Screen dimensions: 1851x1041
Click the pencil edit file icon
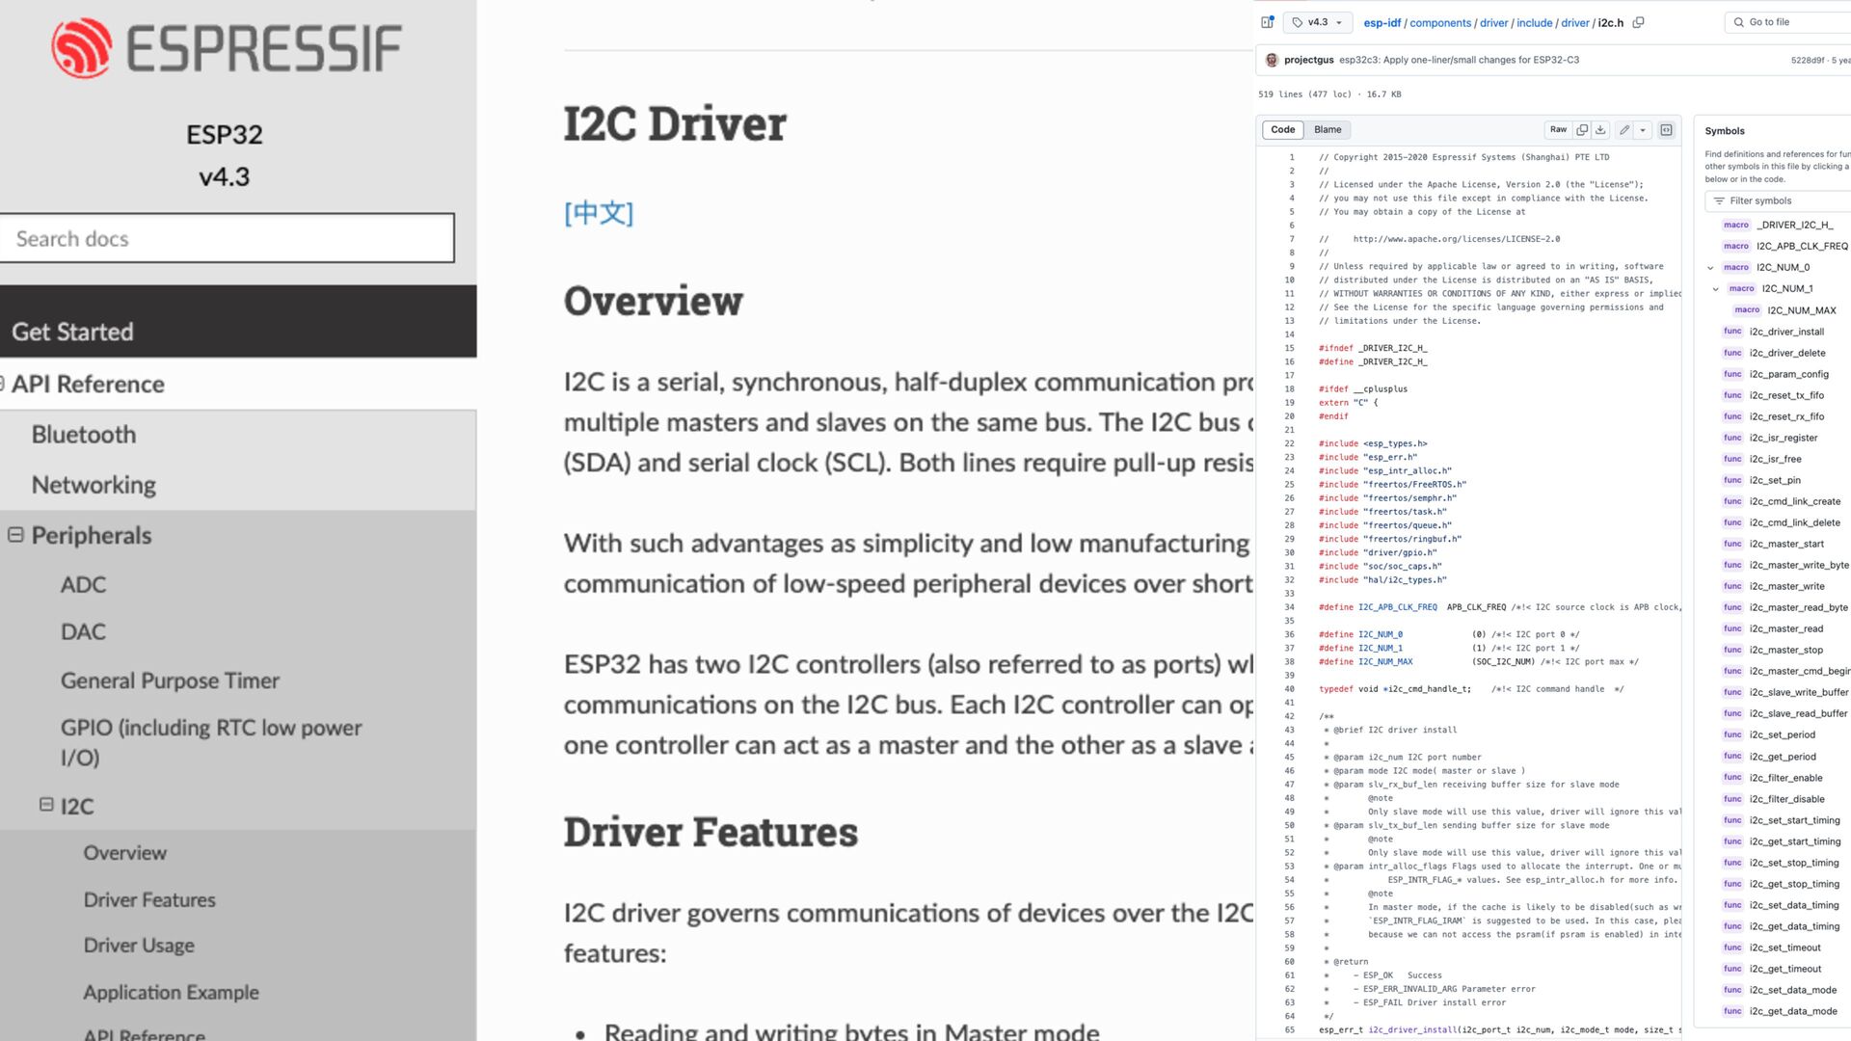coord(1624,129)
